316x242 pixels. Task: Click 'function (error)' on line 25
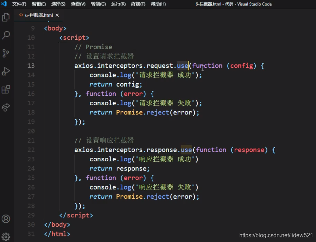[116, 178]
